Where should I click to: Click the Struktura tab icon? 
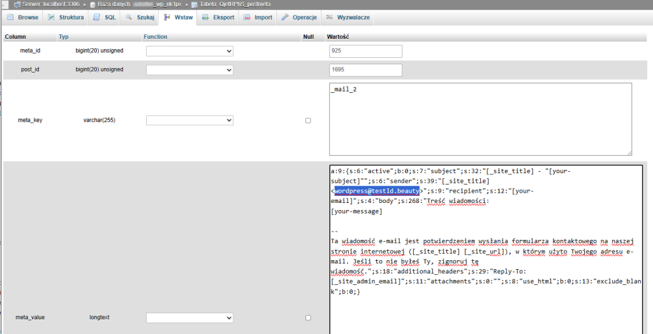pyautogui.click(x=51, y=17)
